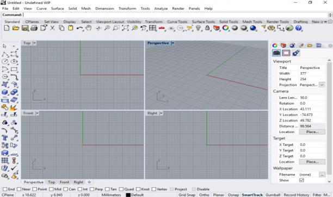
Task: Toggle Ortho in status bar
Action: click(x=204, y=195)
